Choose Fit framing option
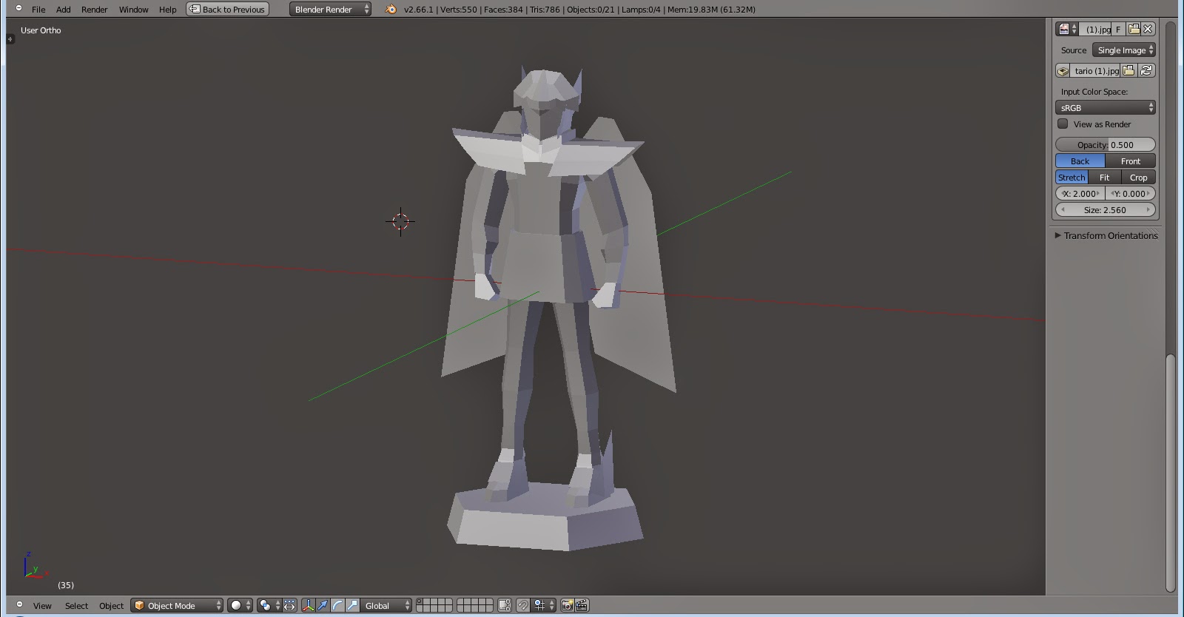1184x617 pixels. coord(1104,178)
